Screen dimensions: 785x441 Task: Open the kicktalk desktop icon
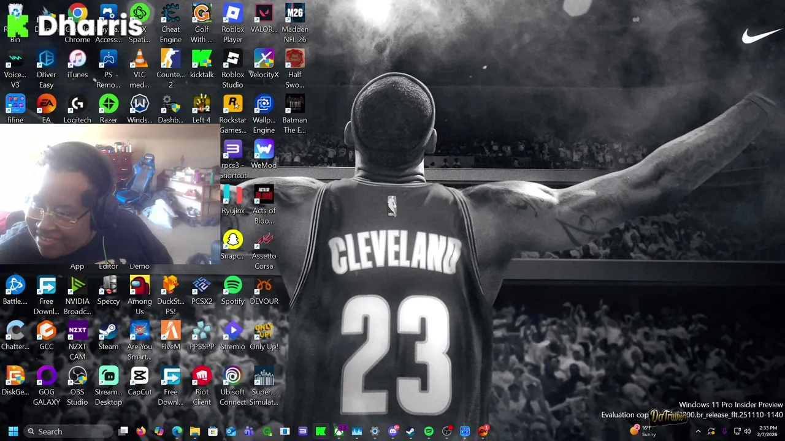(x=202, y=64)
